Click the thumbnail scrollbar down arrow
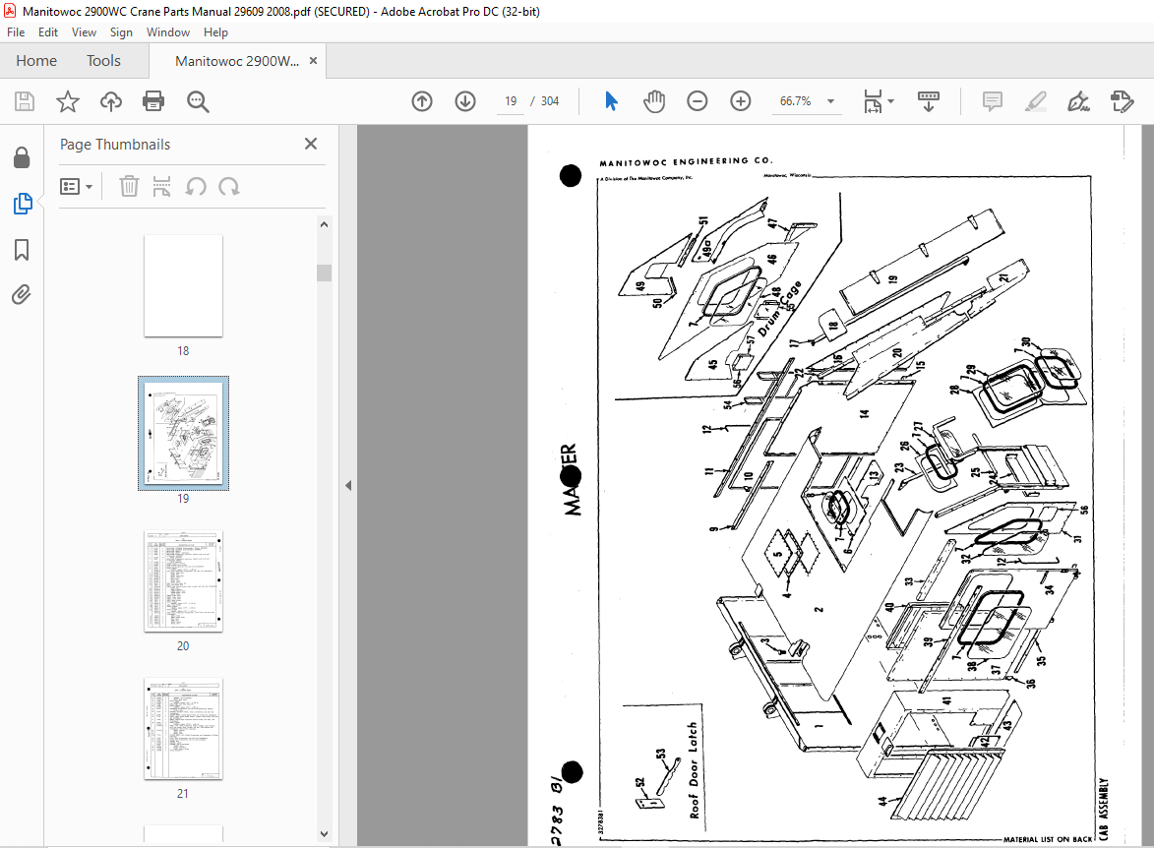The image size is (1154, 848). click(324, 834)
